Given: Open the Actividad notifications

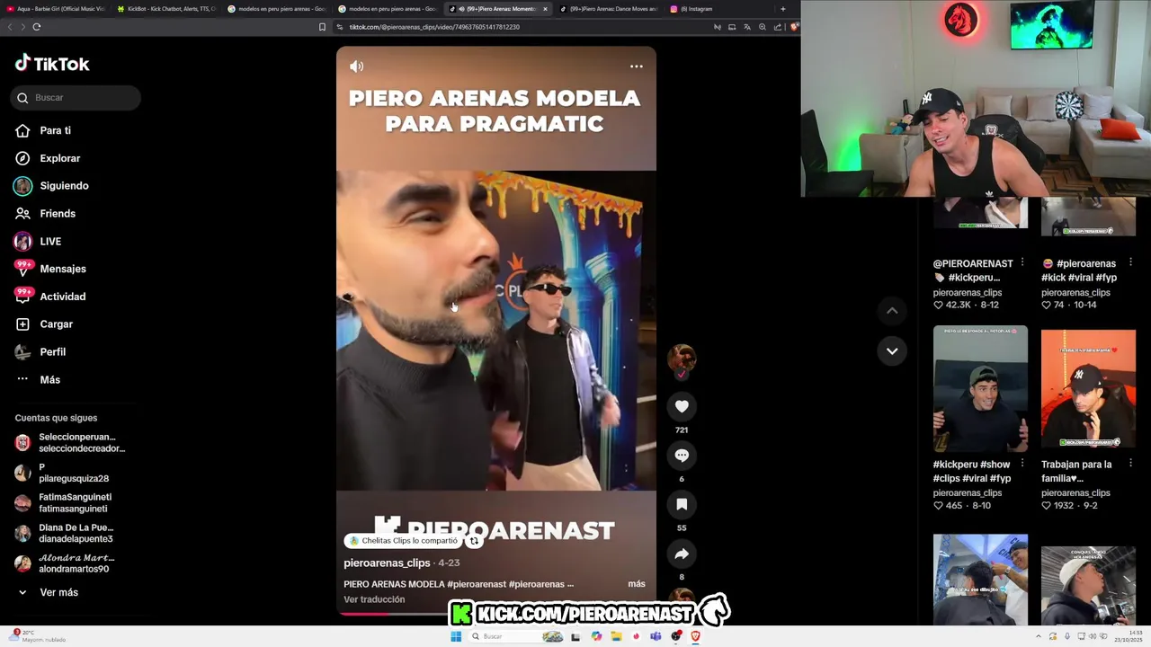Looking at the screenshot, I should pyautogui.click(x=62, y=297).
